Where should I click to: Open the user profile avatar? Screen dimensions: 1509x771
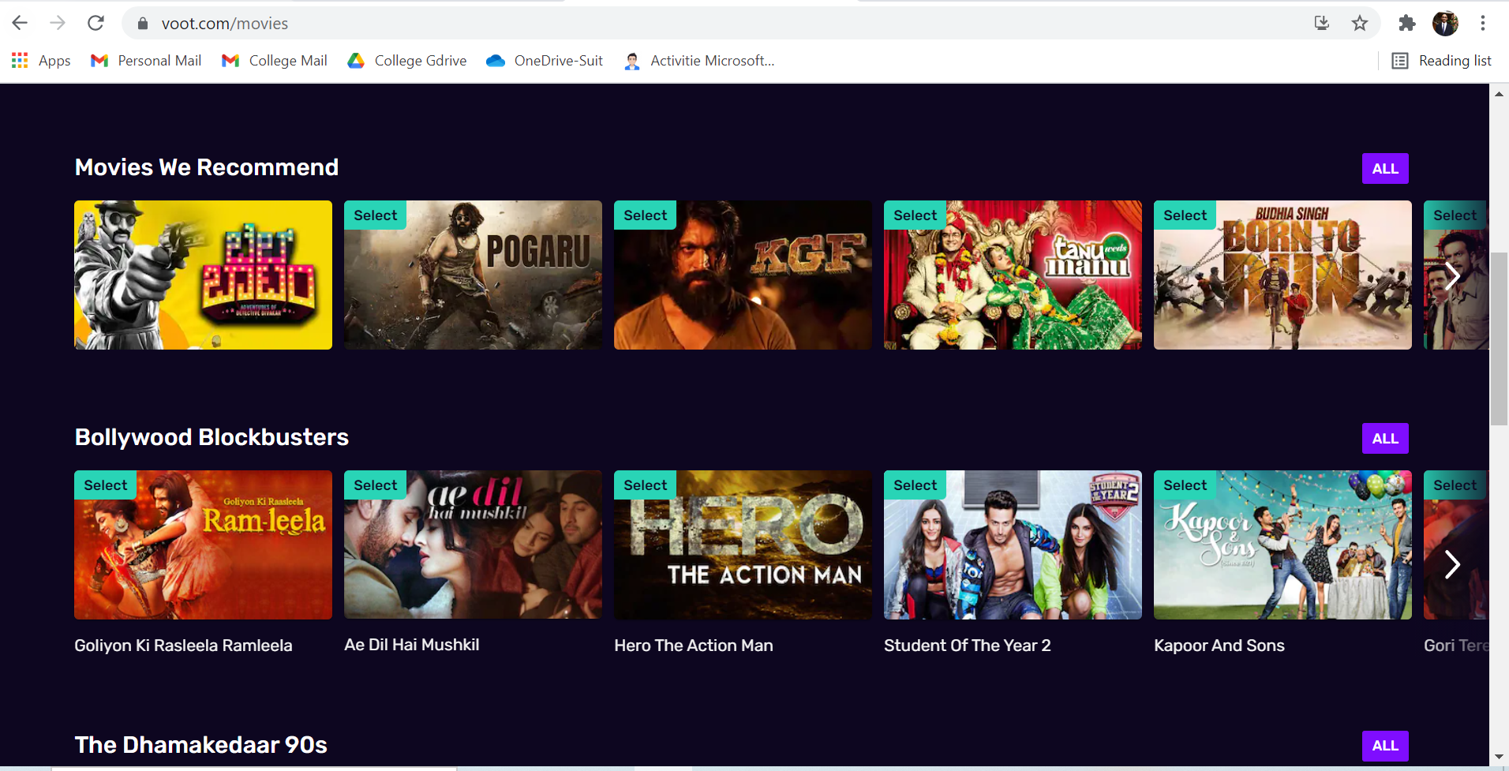pos(1445,23)
